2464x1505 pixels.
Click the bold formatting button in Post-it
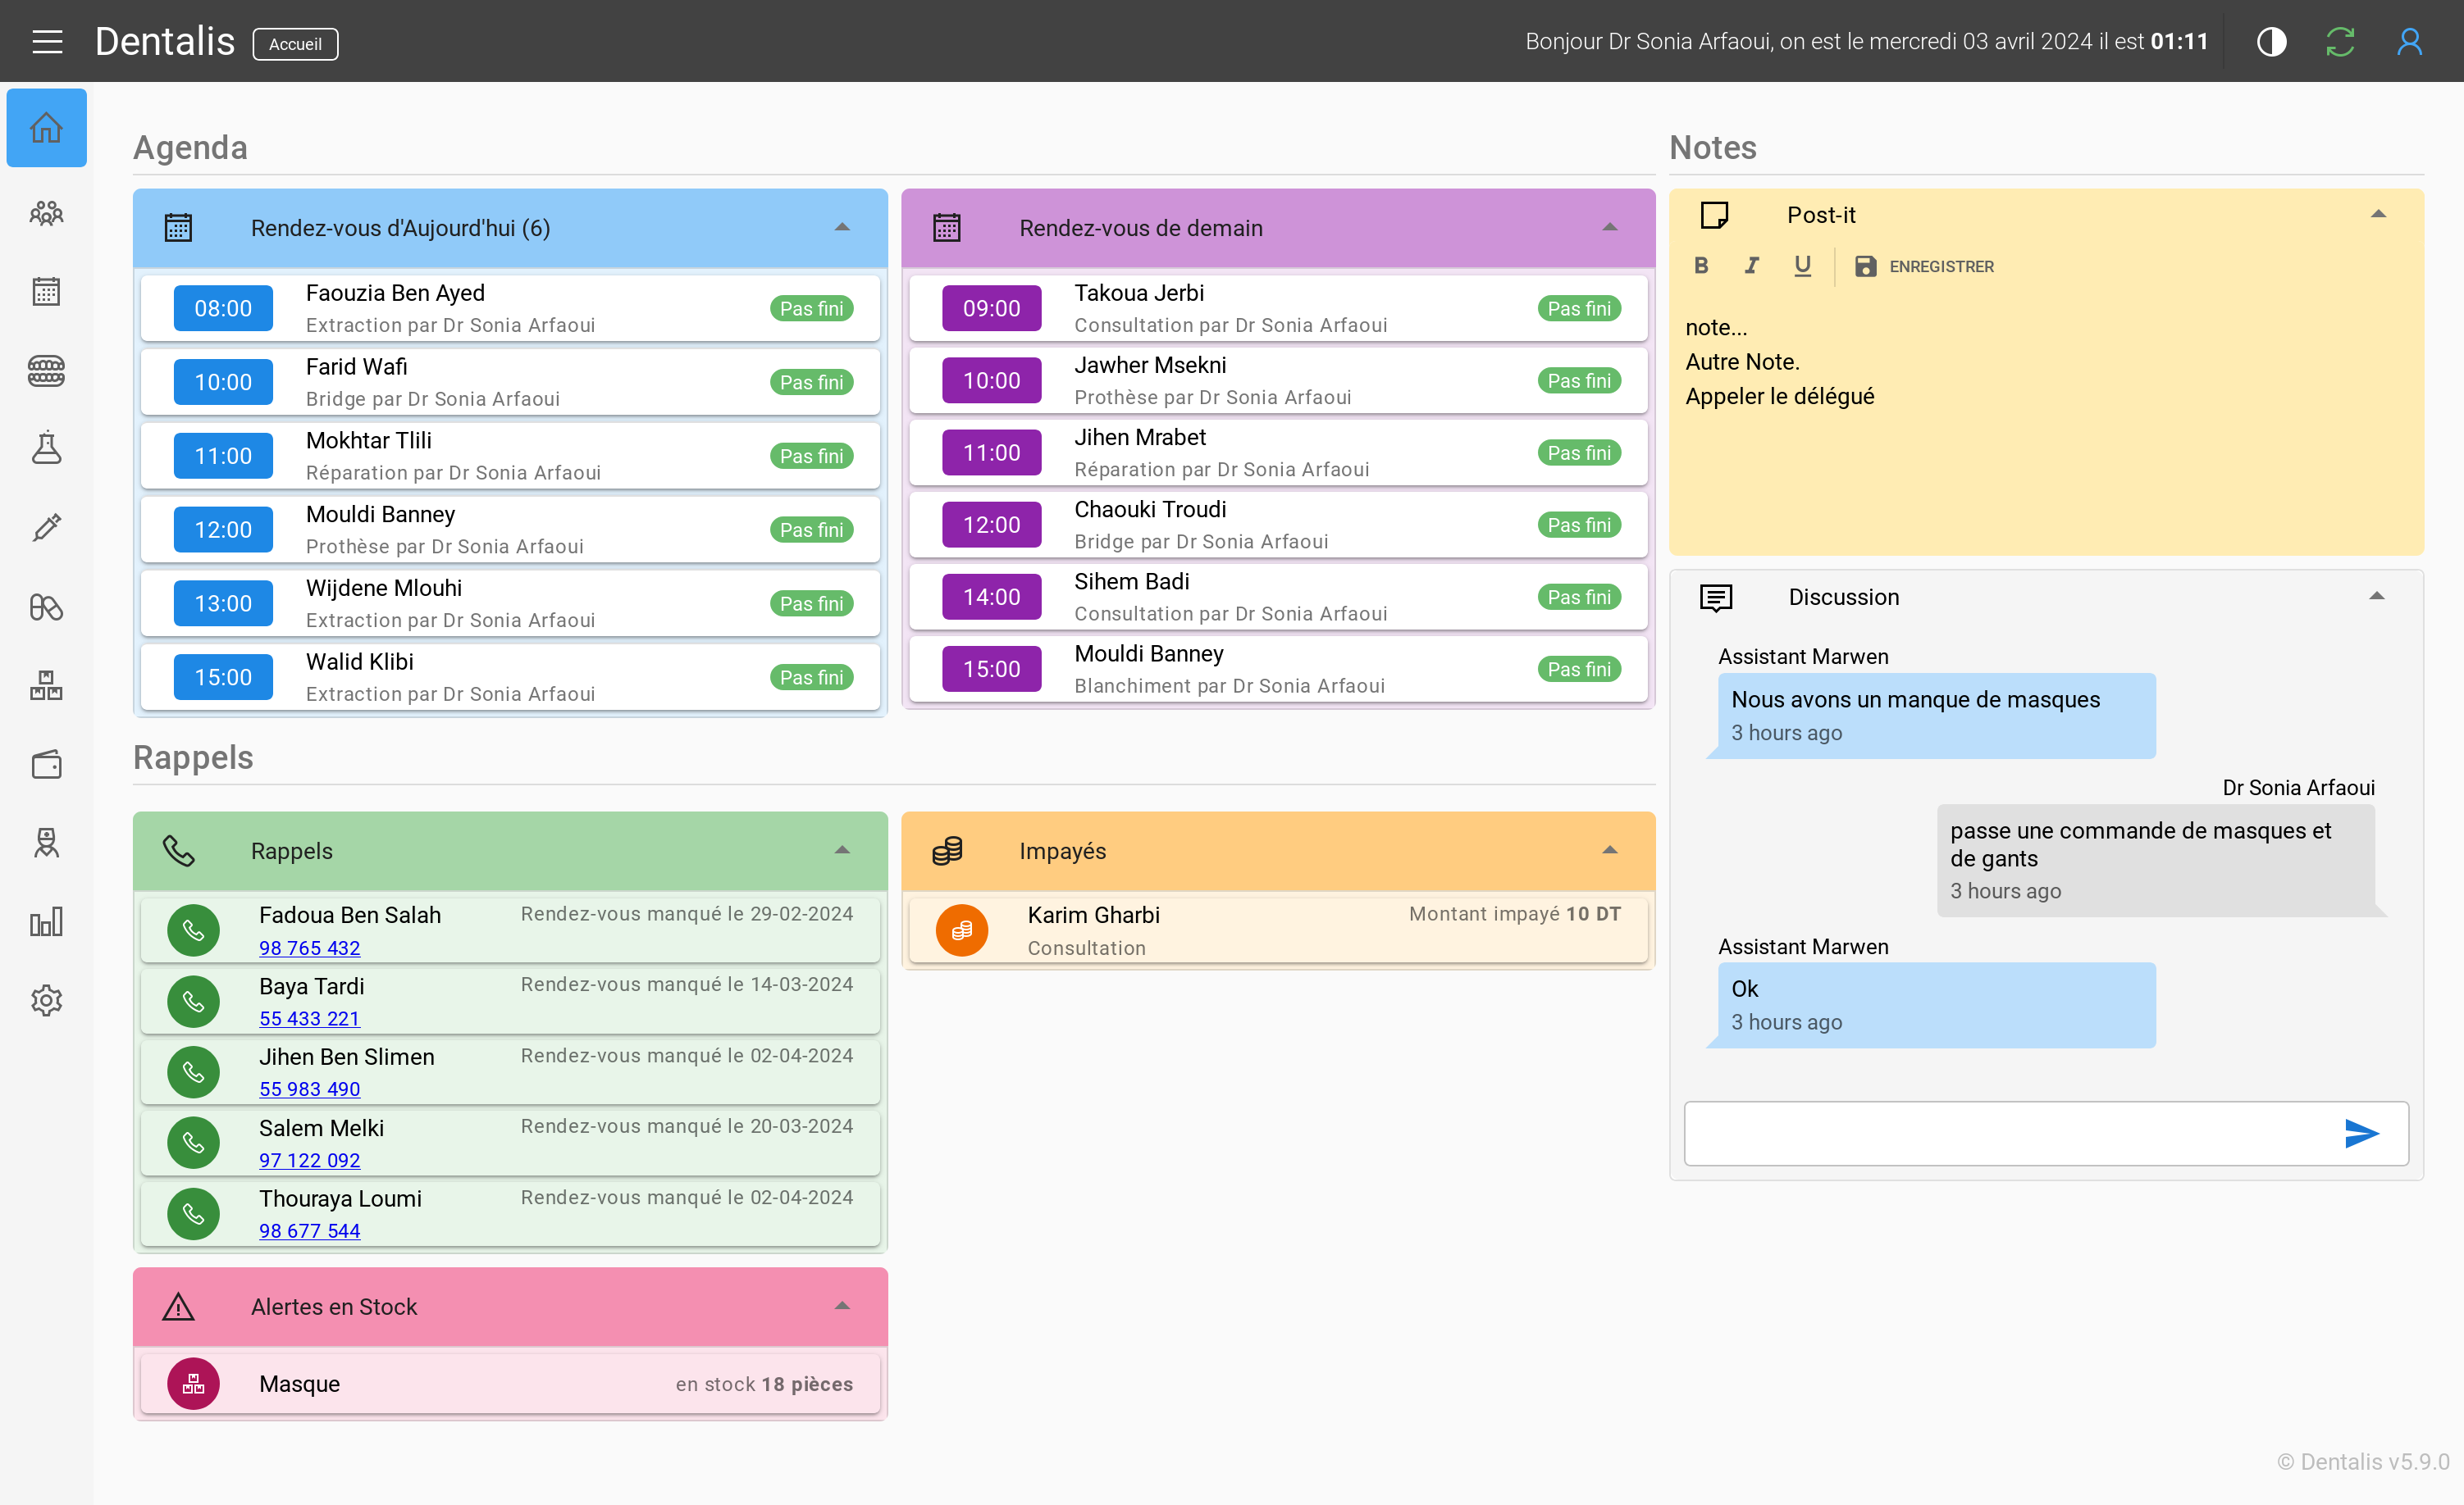pos(1702,267)
